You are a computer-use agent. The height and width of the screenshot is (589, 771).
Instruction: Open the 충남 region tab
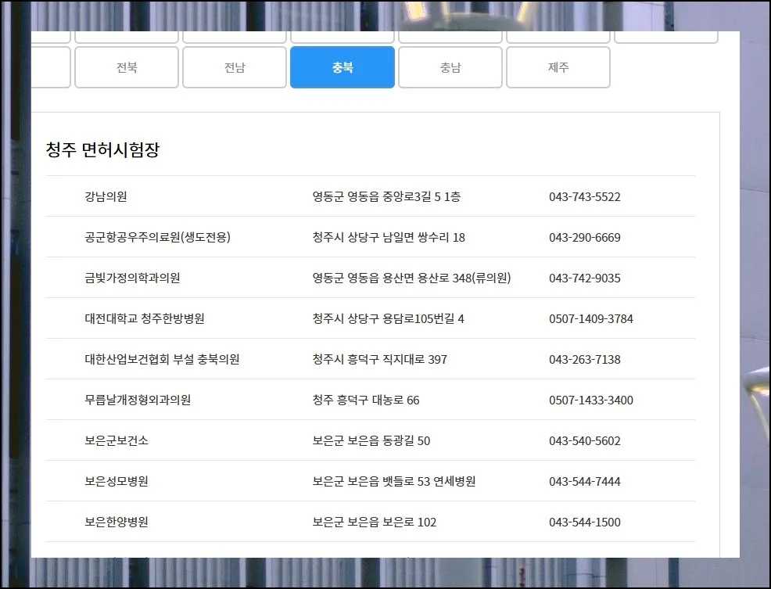[450, 67]
